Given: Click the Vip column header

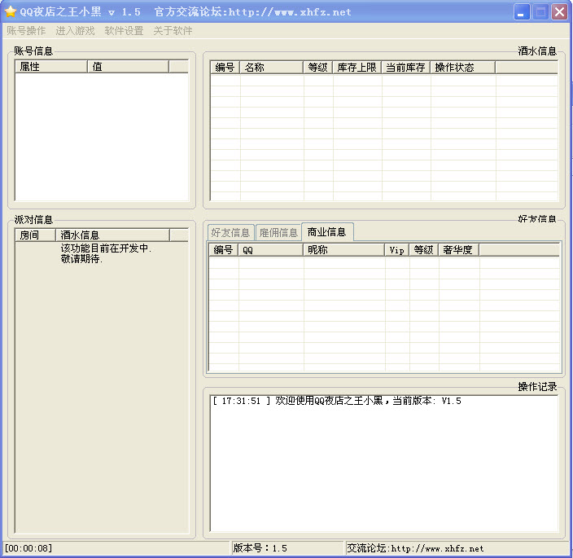Looking at the screenshot, I should click(397, 250).
